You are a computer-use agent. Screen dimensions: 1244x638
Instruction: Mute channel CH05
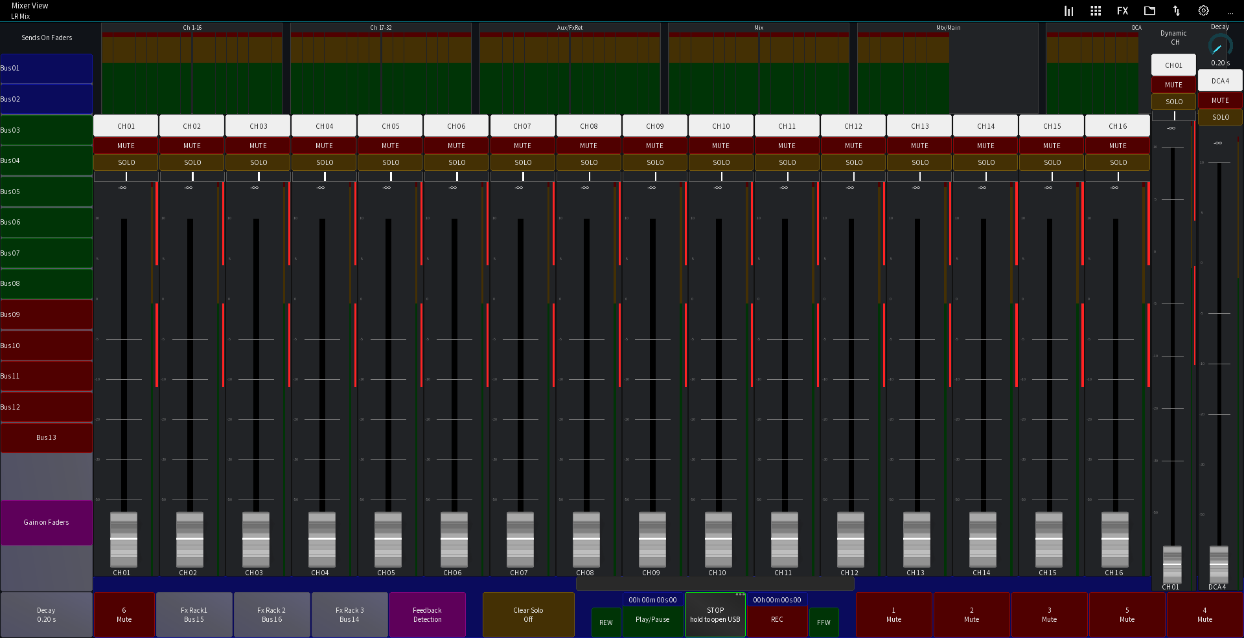390,145
